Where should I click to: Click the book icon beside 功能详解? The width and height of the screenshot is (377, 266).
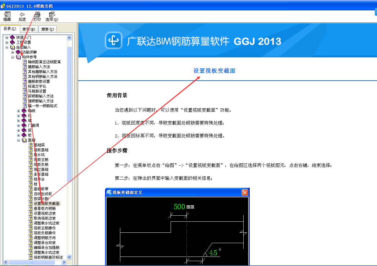point(18,52)
